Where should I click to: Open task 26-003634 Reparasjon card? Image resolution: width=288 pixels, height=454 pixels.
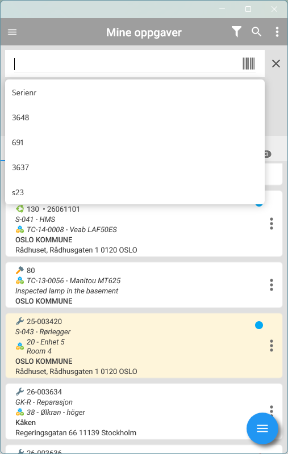144,411
